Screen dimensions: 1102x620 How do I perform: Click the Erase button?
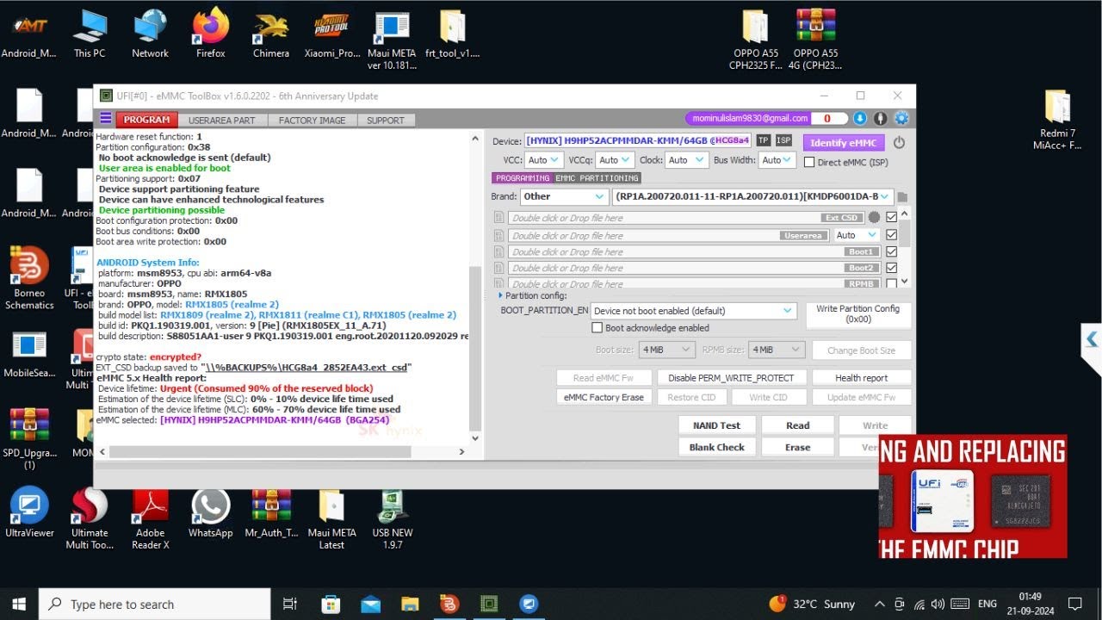tap(797, 447)
